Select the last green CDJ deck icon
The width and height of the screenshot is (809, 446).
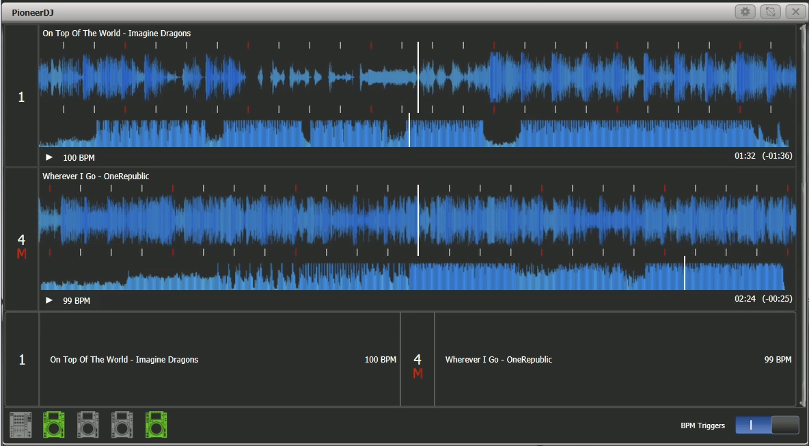[x=157, y=425]
